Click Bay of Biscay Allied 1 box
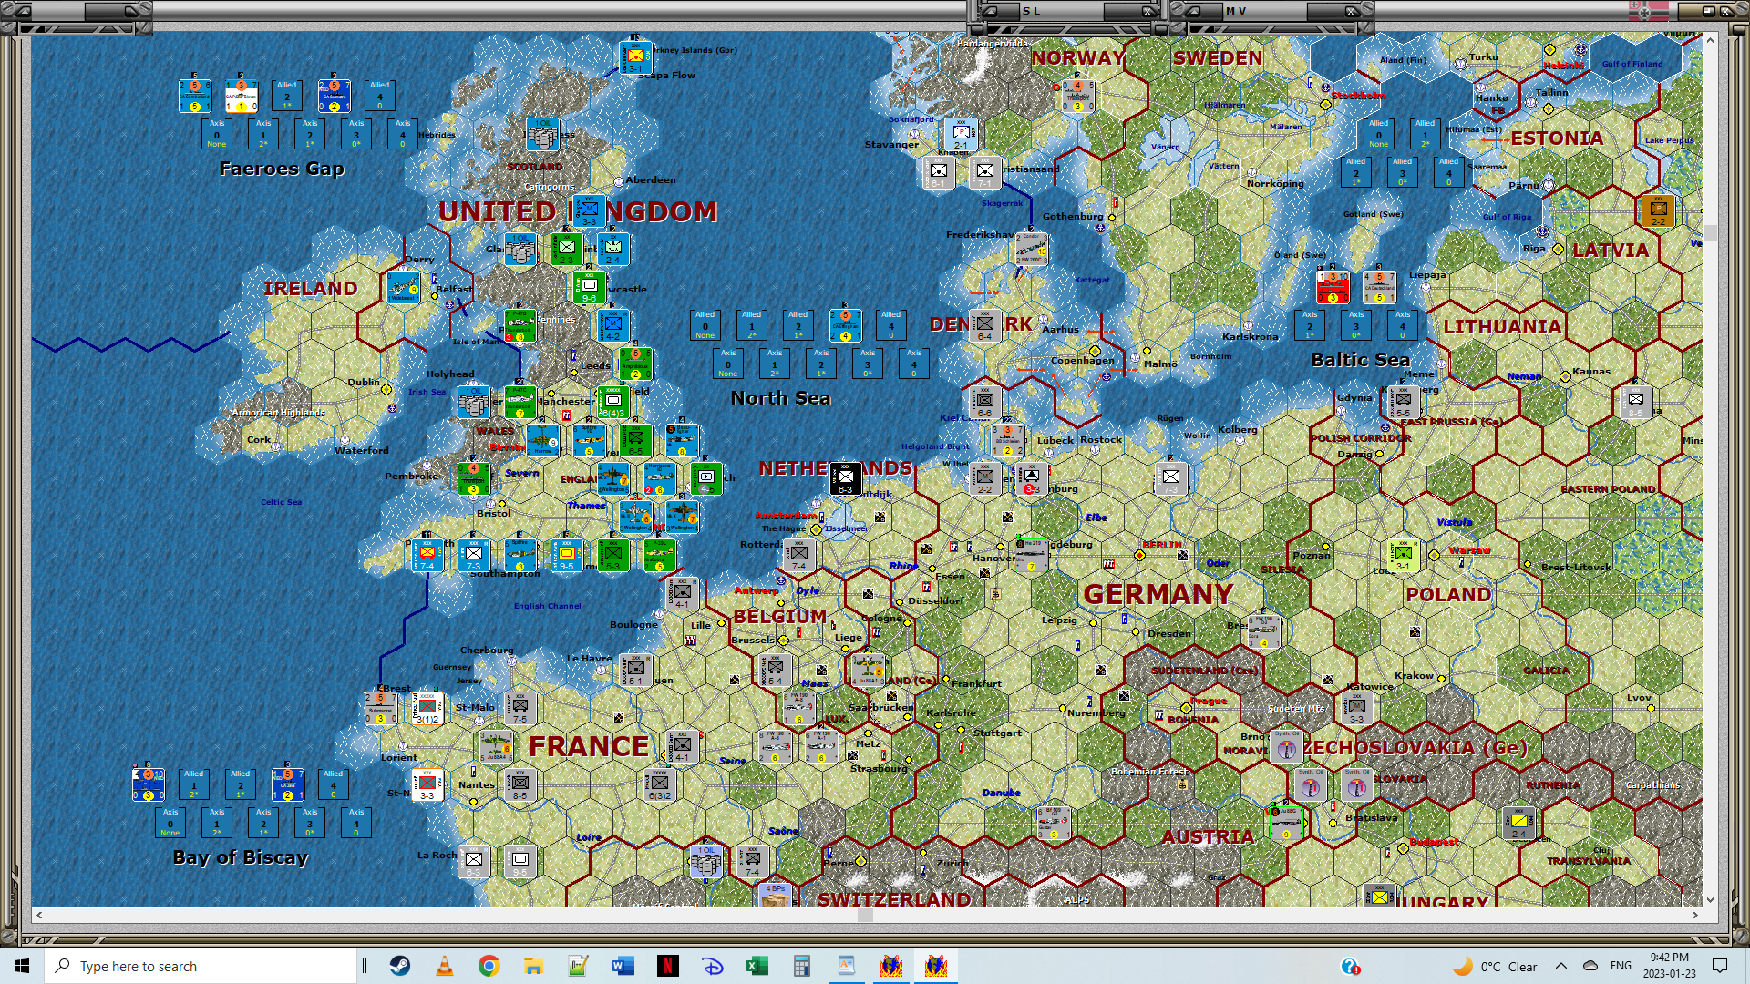 pos(194,784)
